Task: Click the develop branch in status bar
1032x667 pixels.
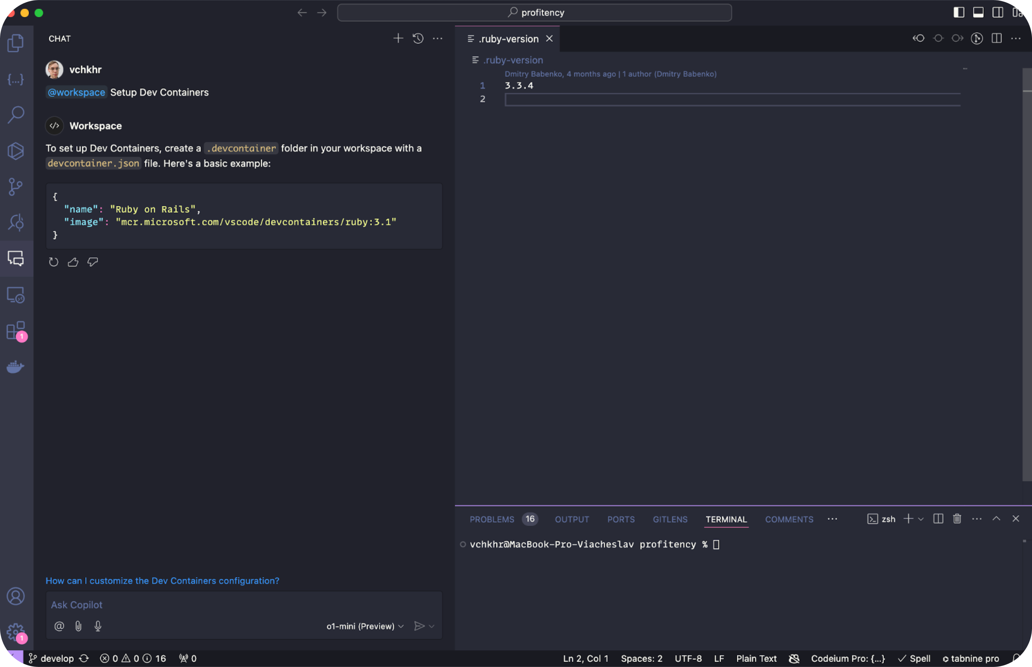Action: point(56,659)
